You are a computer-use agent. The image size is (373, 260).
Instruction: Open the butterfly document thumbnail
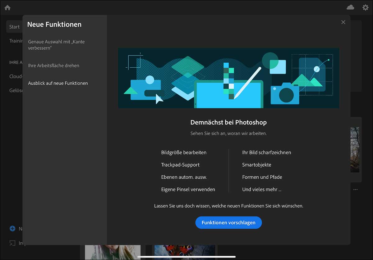tap(185, 252)
